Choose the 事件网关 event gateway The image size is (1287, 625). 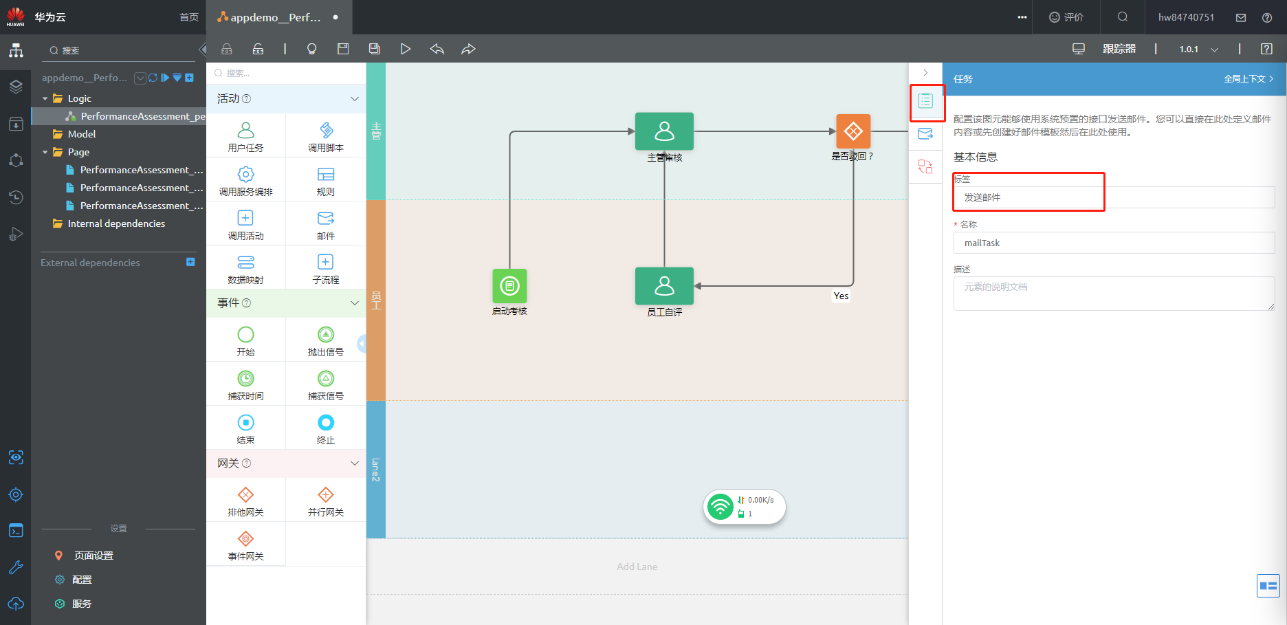click(245, 545)
